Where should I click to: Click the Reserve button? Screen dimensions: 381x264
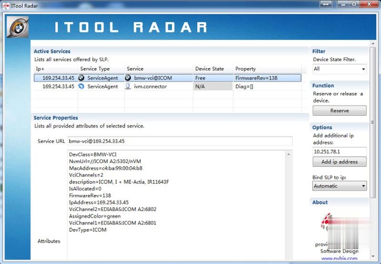(x=340, y=111)
